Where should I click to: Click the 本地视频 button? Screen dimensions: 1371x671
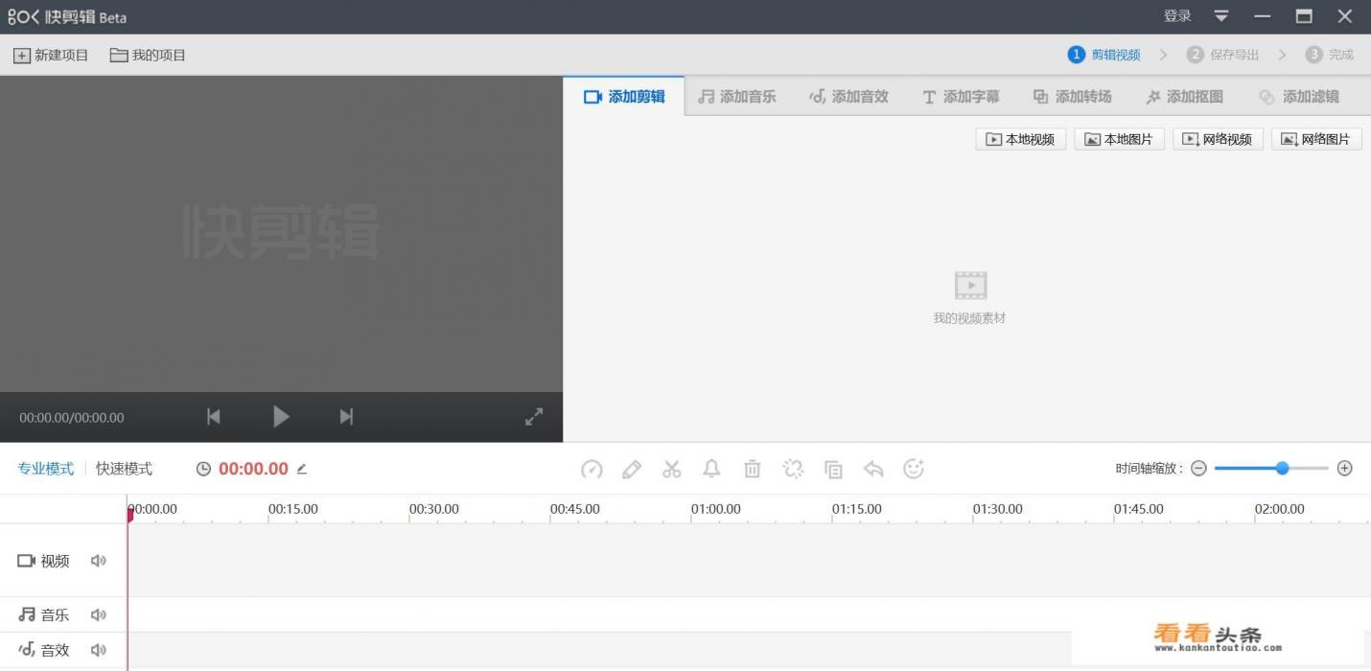click(x=1020, y=139)
